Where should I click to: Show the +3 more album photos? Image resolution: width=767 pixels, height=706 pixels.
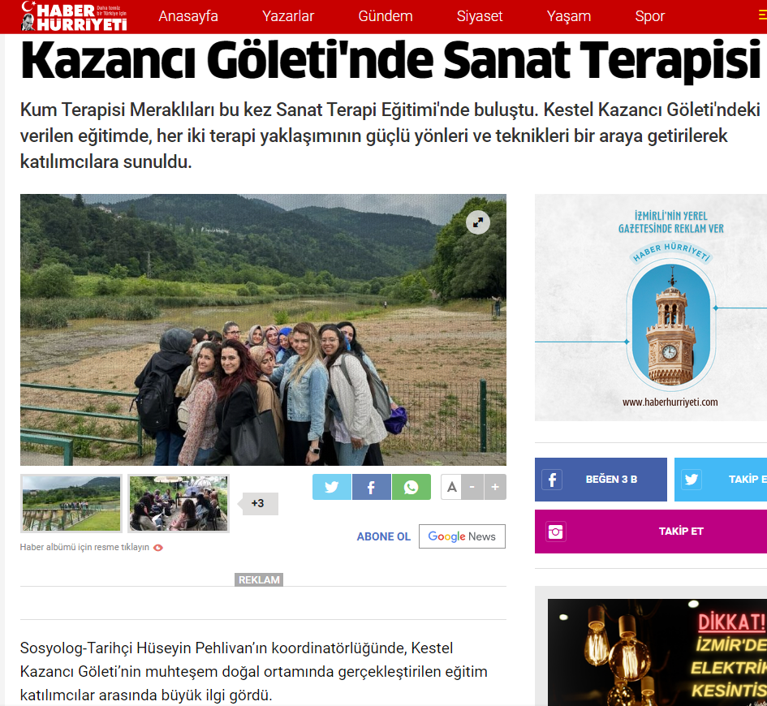258,504
